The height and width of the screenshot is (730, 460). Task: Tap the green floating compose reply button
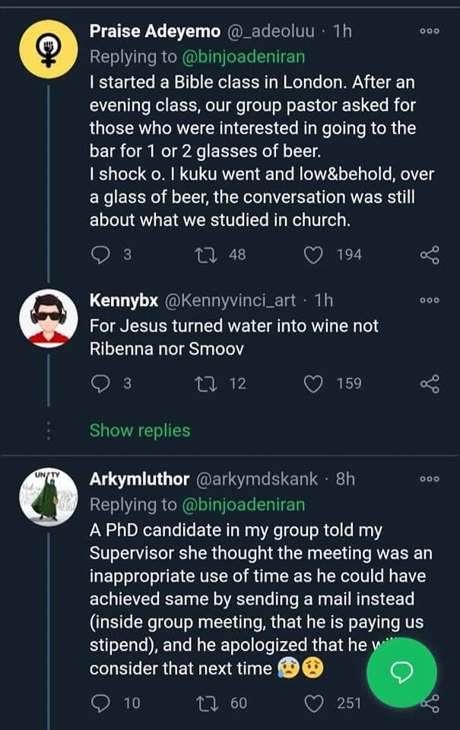401,670
